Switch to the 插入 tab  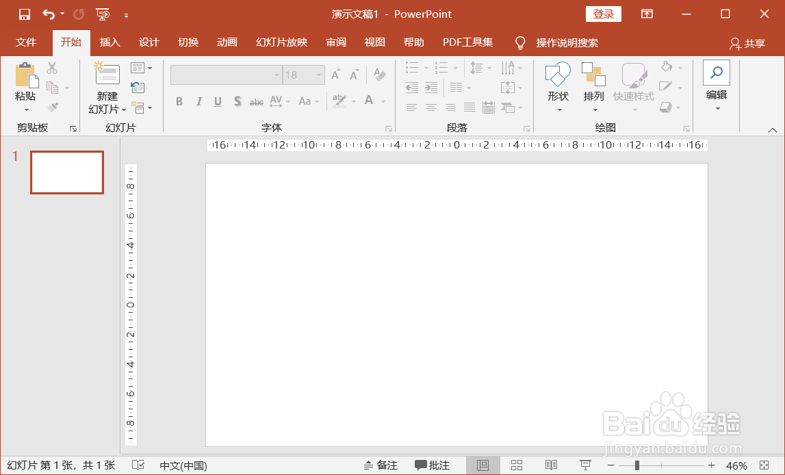click(110, 42)
